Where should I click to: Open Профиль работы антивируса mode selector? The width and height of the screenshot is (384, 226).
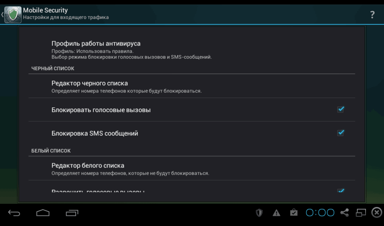(x=192, y=50)
